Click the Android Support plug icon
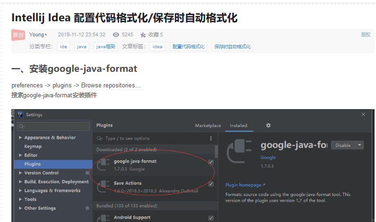The image size is (376, 222). tap(103, 218)
